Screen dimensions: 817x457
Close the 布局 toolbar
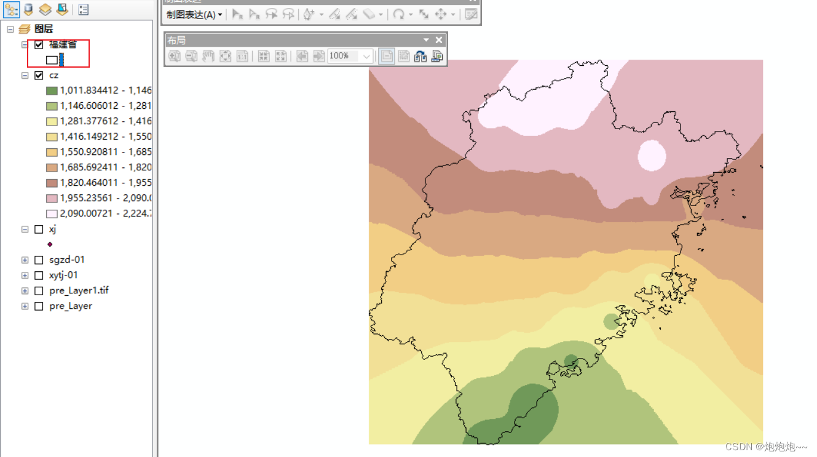[x=439, y=40]
